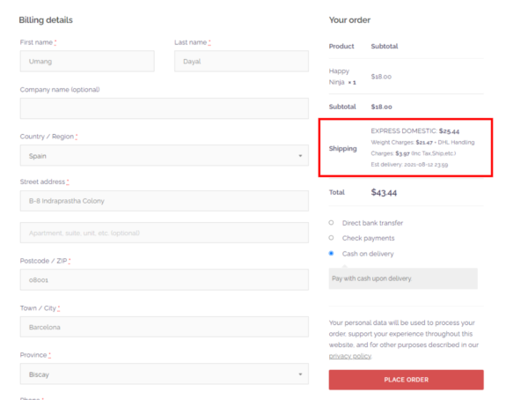Select the Postcode / ZIP field

coord(164,280)
